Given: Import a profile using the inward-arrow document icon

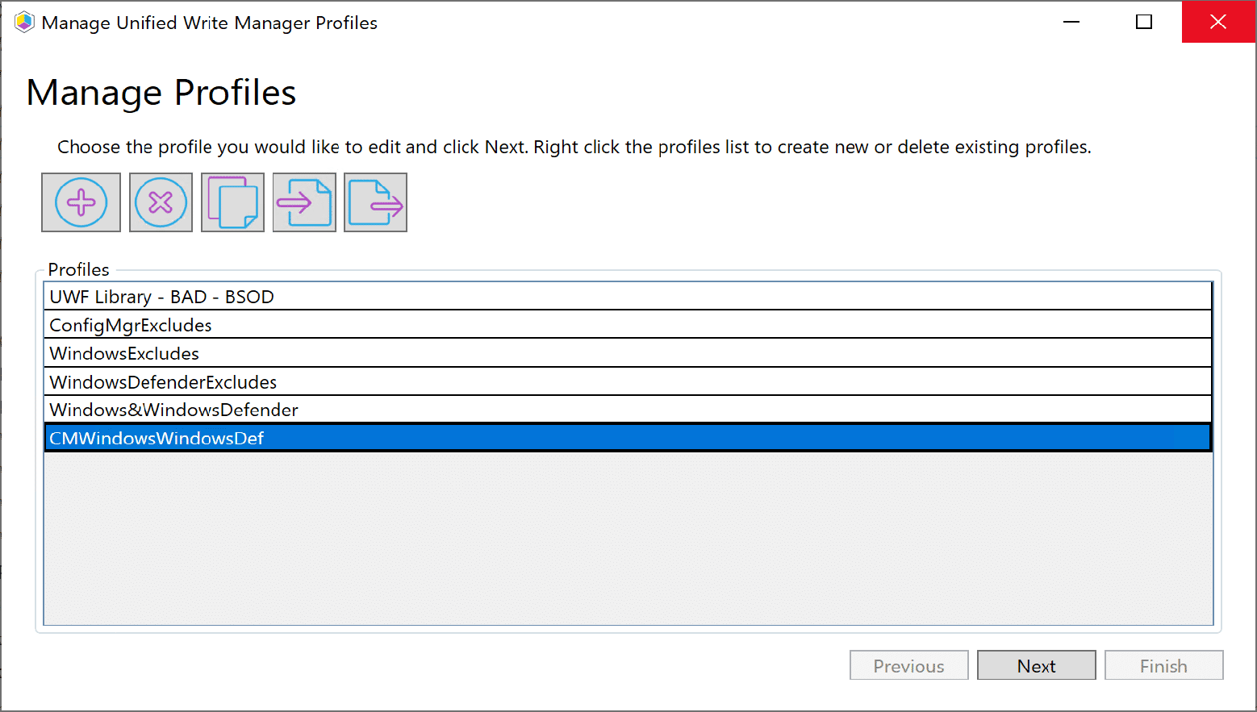Looking at the screenshot, I should point(304,202).
